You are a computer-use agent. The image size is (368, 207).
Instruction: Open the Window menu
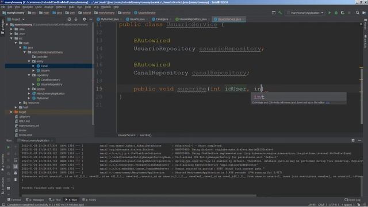(x=106, y=7)
